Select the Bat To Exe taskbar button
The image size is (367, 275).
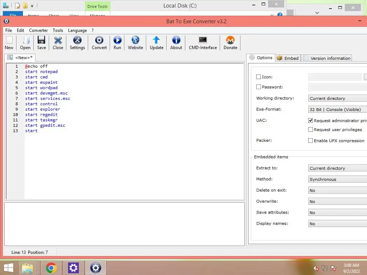click(95, 268)
